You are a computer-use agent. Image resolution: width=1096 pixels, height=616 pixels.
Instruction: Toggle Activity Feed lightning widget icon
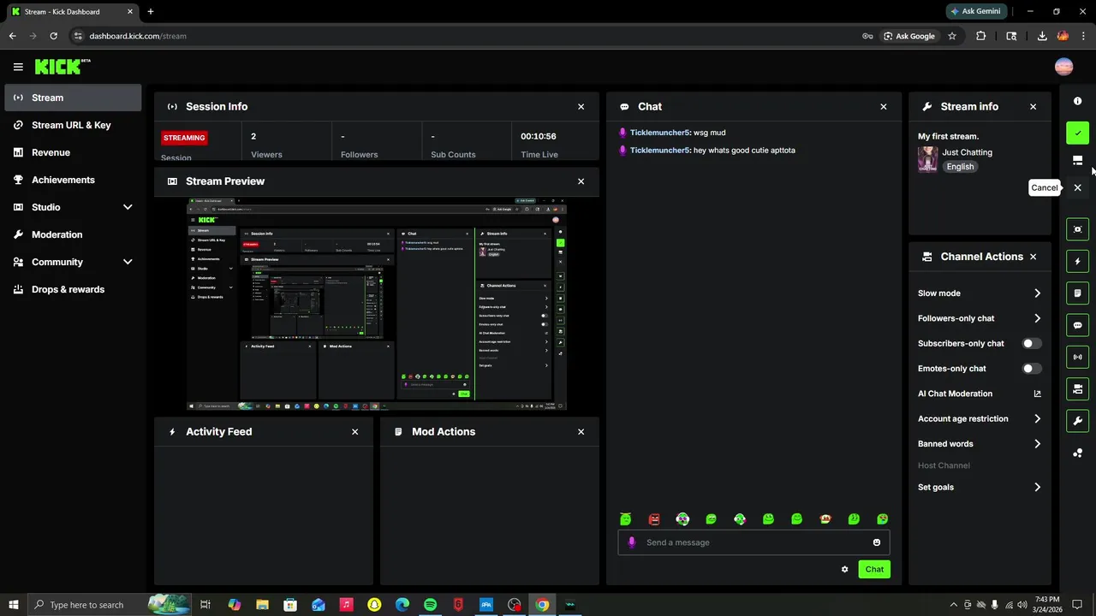(x=1077, y=261)
